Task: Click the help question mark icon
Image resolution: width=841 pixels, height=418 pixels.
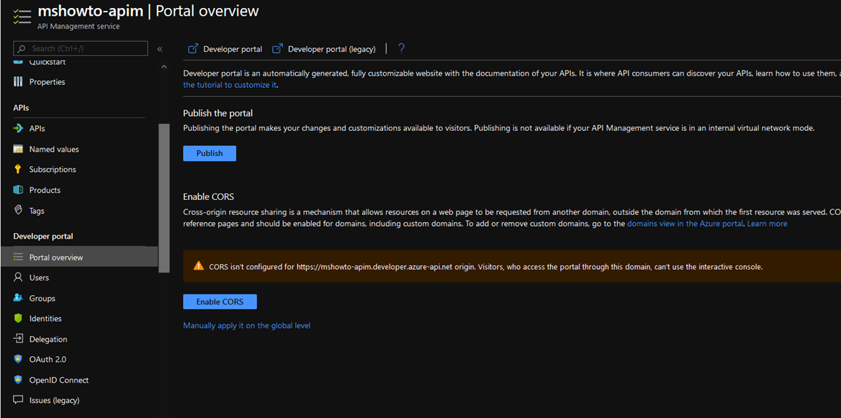Action: 401,49
